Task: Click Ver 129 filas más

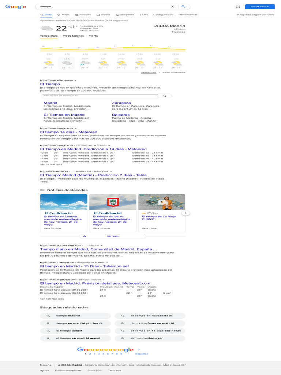Action: 52,299
